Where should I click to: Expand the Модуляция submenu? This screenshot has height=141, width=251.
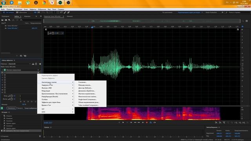(56, 91)
